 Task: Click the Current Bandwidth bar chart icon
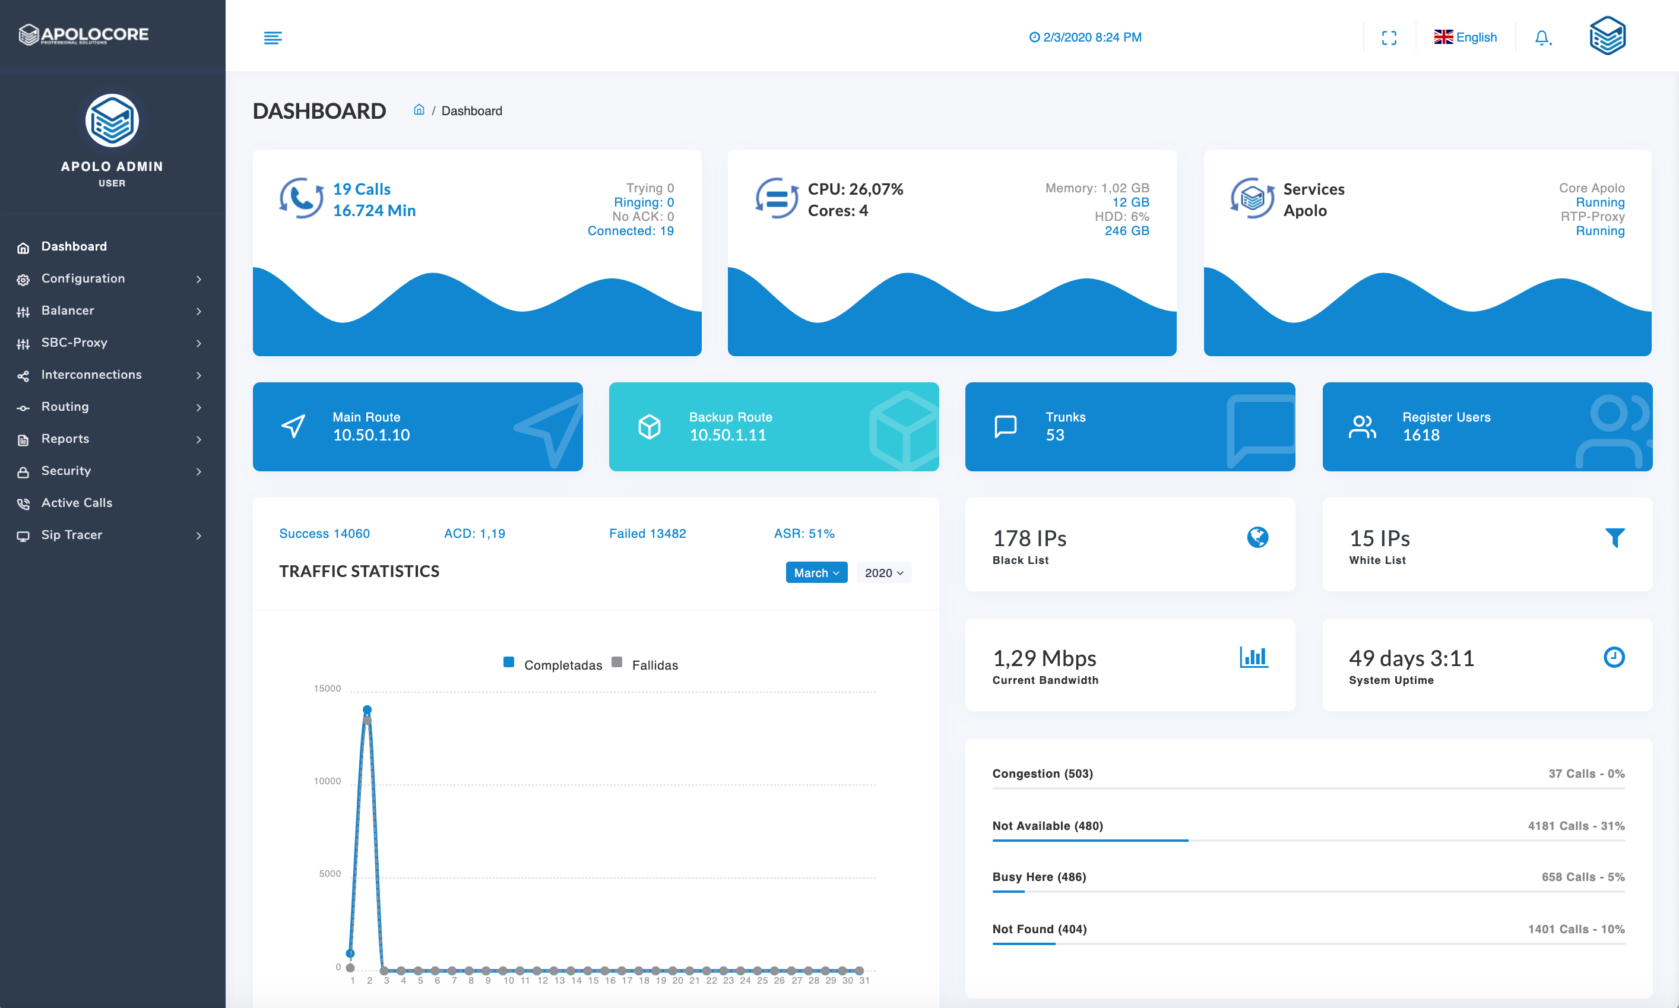1253,657
